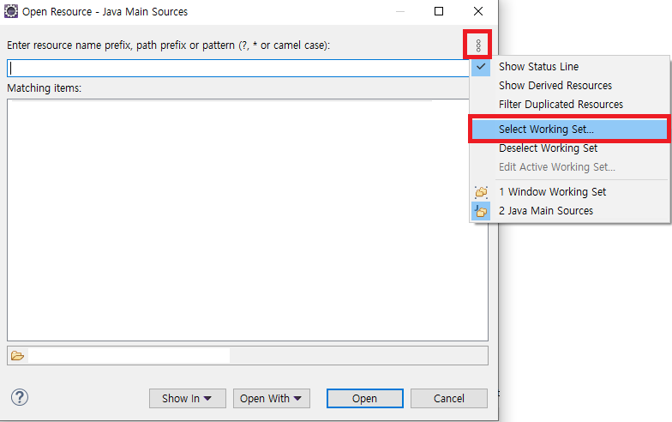Select 1 Window Working Set
672x422 pixels.
[569, 192]
